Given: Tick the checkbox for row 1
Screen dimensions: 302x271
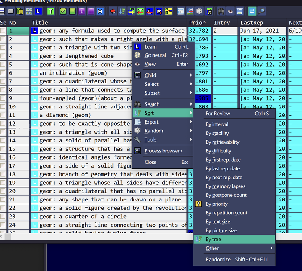Looking at the screenshot, I should [x=3, y=31].
